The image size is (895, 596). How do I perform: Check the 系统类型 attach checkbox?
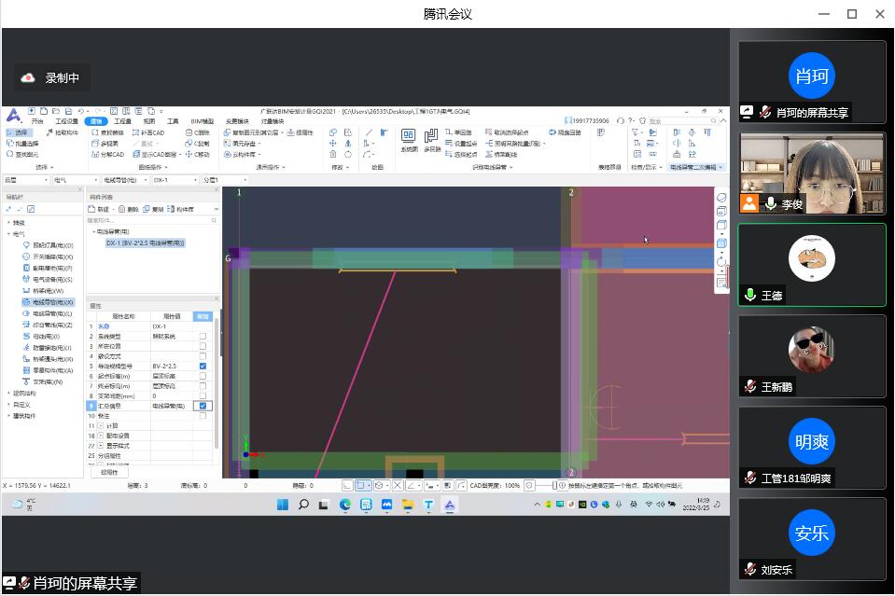[203, 337]
